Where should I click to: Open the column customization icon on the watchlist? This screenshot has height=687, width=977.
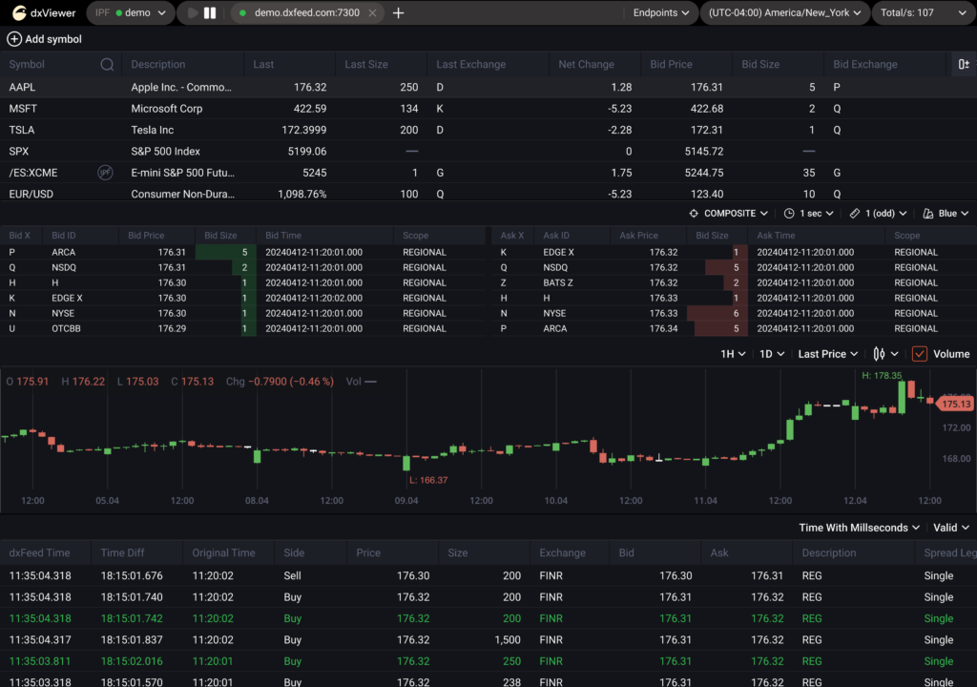click(963, 64)
